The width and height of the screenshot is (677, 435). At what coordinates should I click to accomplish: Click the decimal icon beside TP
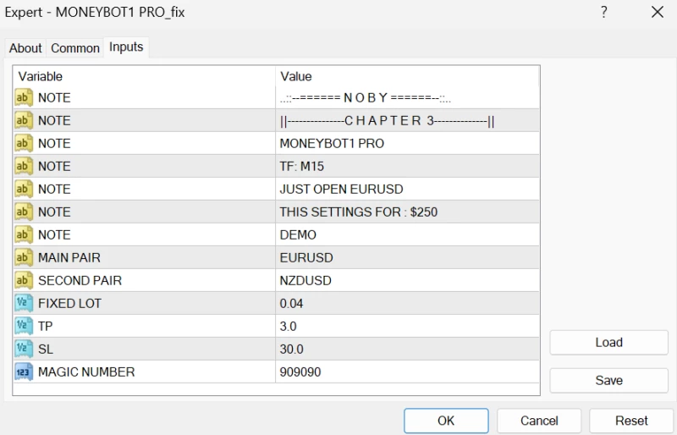(24, 326)
